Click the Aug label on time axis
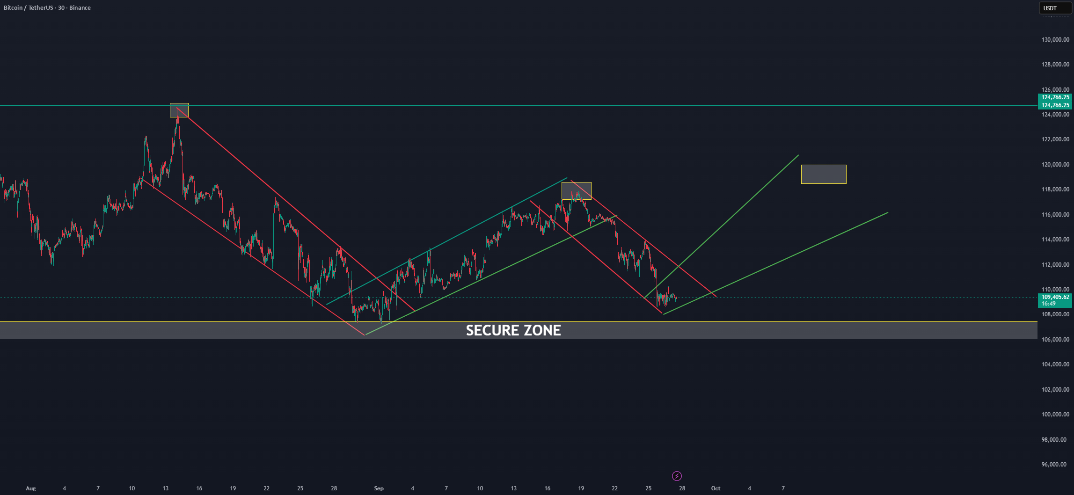Viewport: 1074px width, 495px height. pyautogui.click(x=31, y=488)
